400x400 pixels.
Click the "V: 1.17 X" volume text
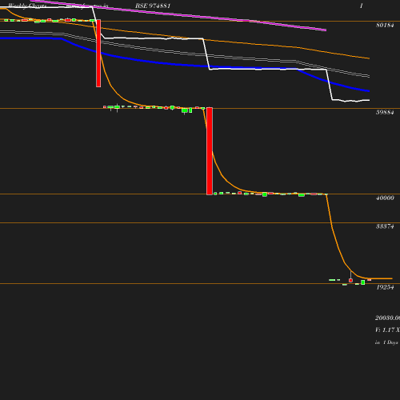[387, 330]
